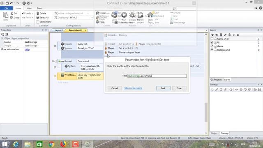Click event sheet vertical scrollbar thumb
This screenshot has width=263, height=148.
click(x=206, y=112)
